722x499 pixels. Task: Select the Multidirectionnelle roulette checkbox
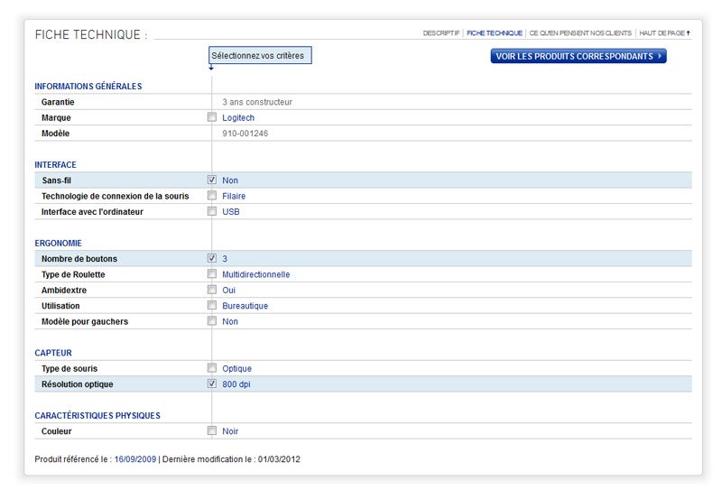click(212, 274)
